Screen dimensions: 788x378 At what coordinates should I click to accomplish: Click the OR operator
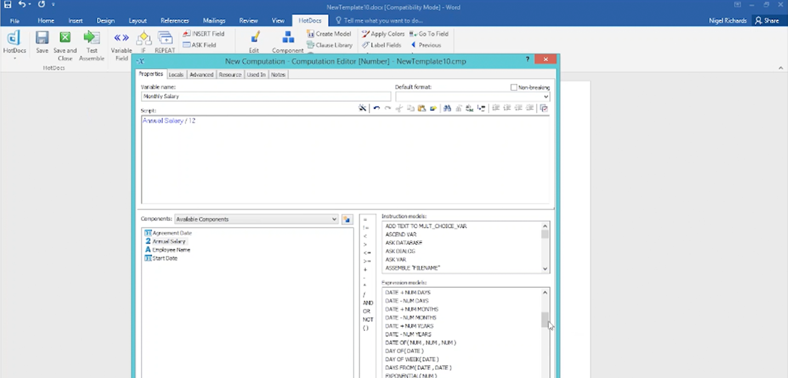click(x=366, y=312)
